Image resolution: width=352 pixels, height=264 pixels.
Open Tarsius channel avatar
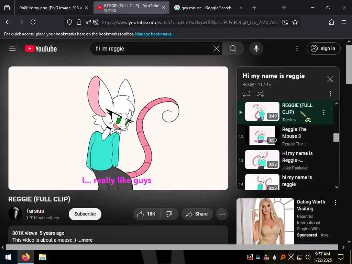[15, 213]
